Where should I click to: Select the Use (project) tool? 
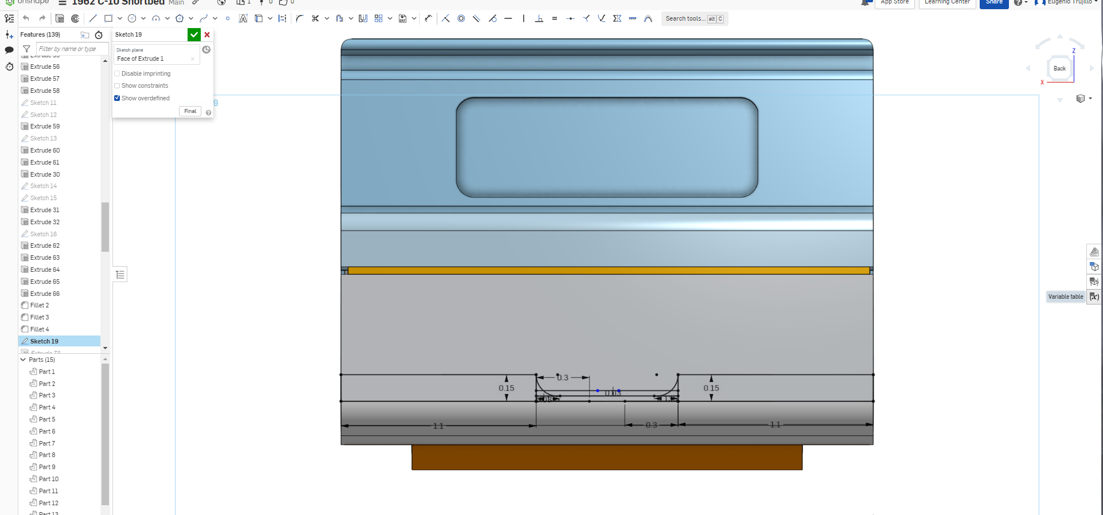pyautogui.click(x=259, y=18)
